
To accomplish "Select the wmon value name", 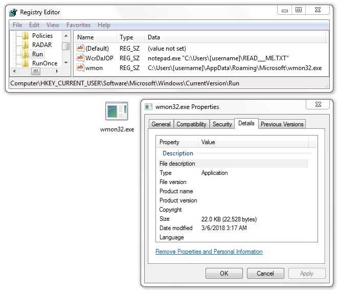I will (x=94, y=68).
